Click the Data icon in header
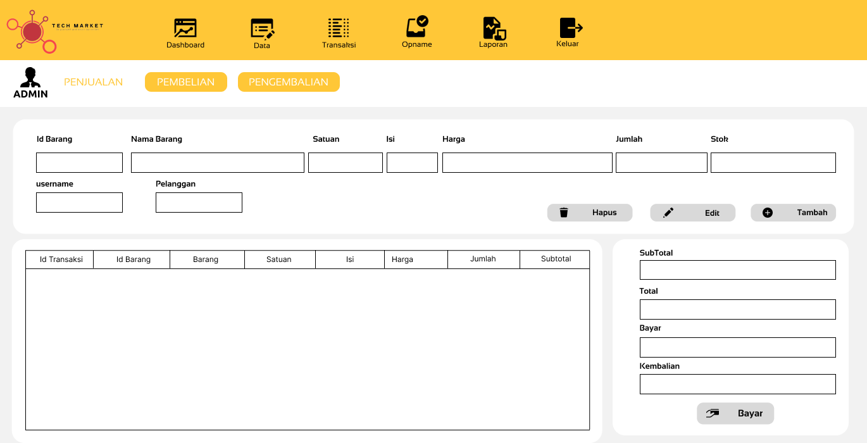The height and width of the screenshot is (443, 867). 262,28
